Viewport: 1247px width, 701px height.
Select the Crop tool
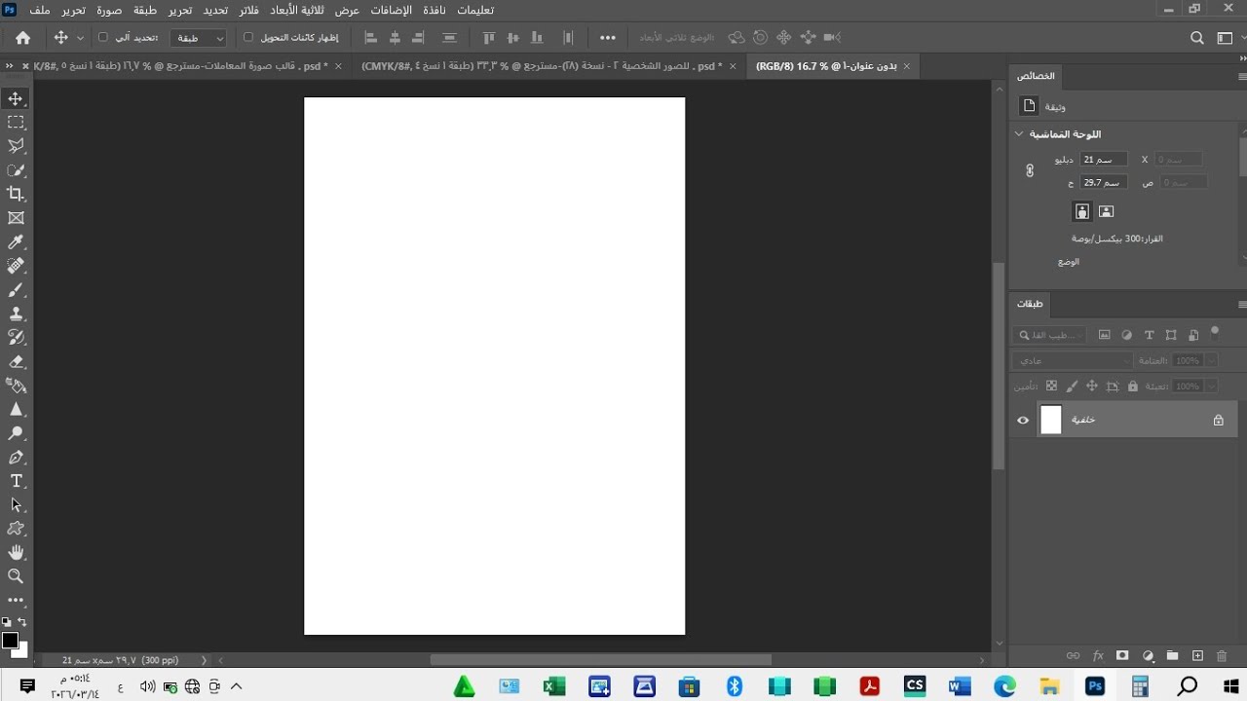click(x=16, y=194)
